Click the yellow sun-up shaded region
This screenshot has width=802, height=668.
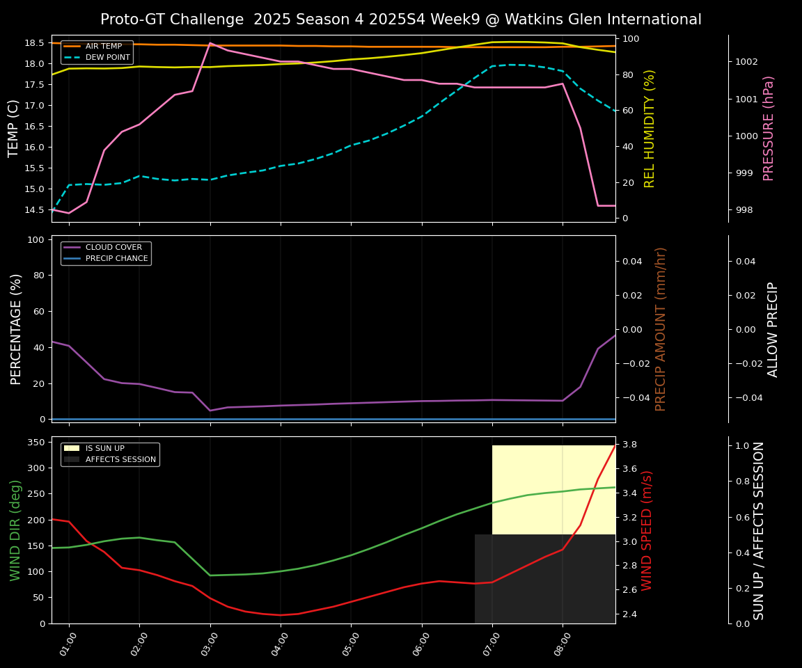pyautogui.click(x=553, y=487)
